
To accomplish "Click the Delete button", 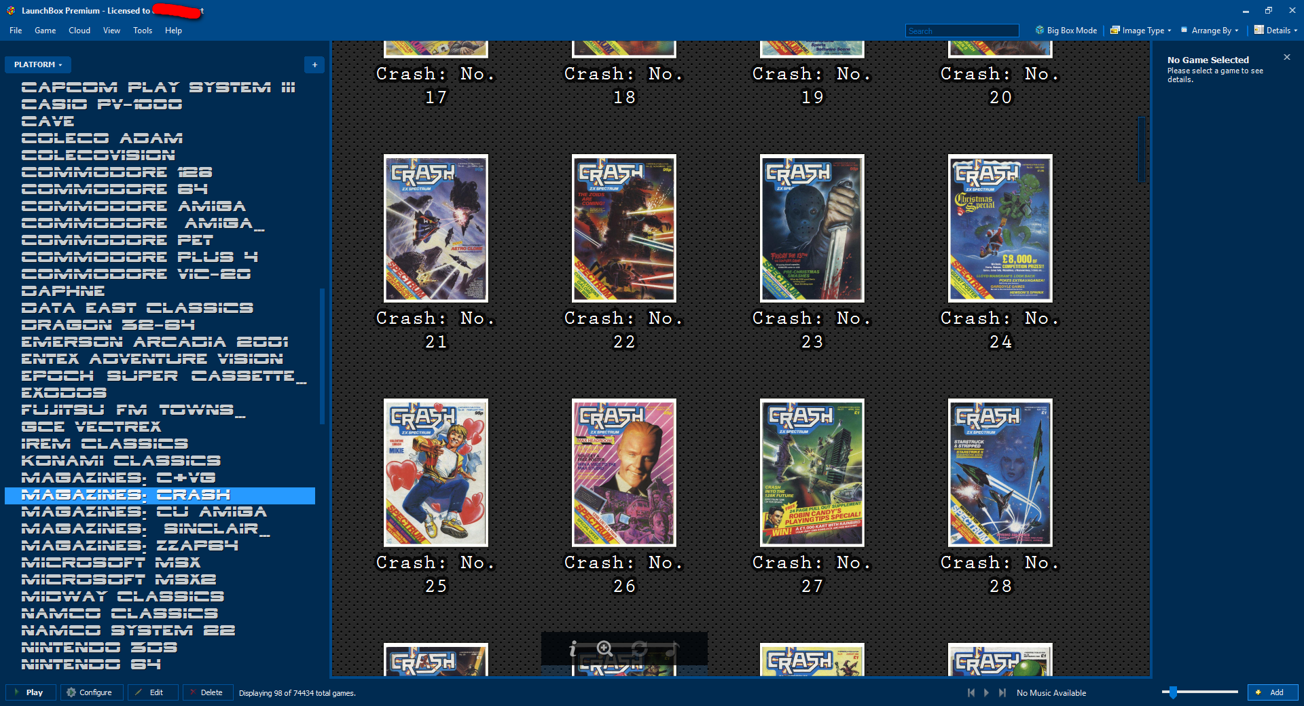I will point(208,692).
